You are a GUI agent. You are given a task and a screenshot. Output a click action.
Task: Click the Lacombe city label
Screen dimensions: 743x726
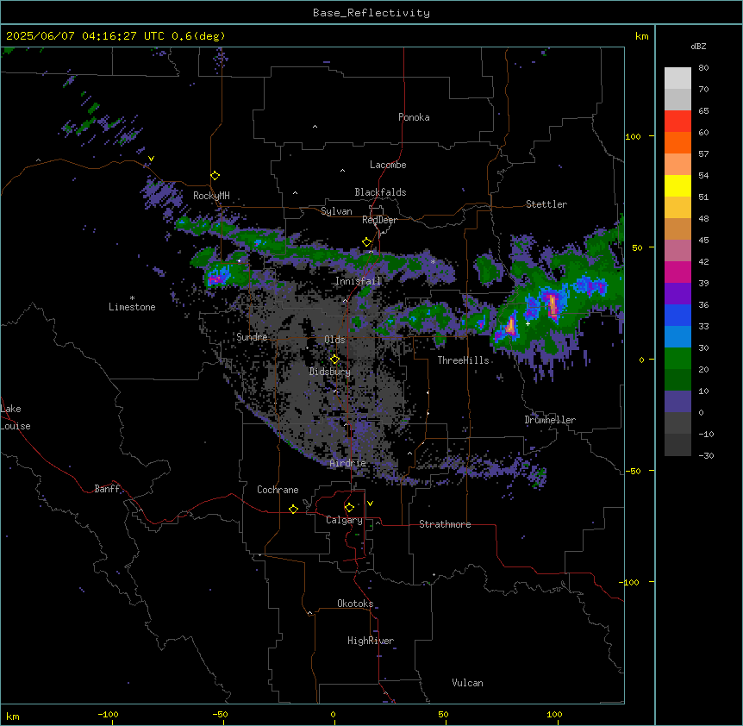tap(388, 165)
